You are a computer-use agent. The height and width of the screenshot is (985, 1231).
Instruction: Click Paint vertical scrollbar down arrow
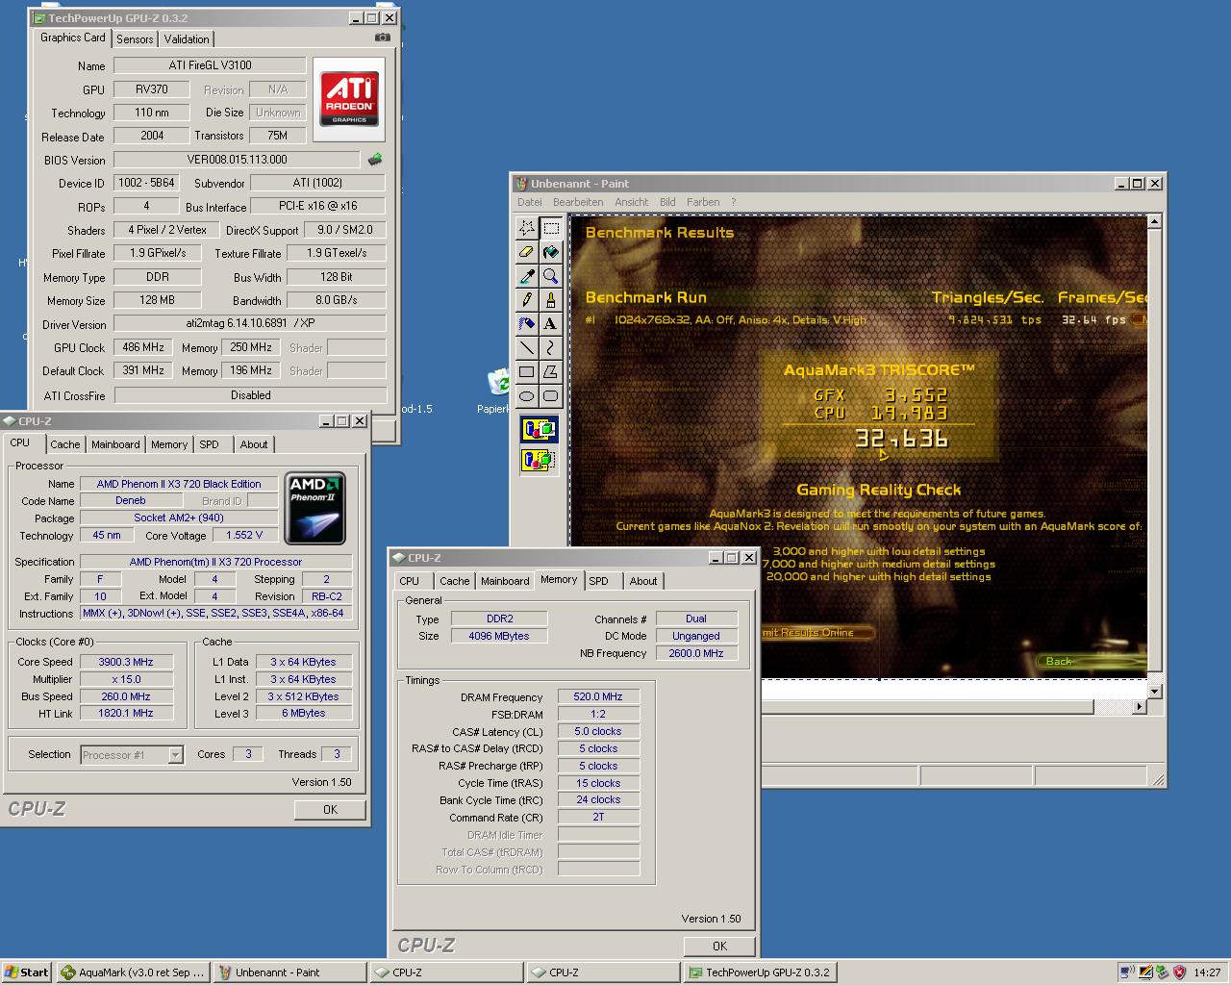pyautogui.click(x=1154, y=691)
